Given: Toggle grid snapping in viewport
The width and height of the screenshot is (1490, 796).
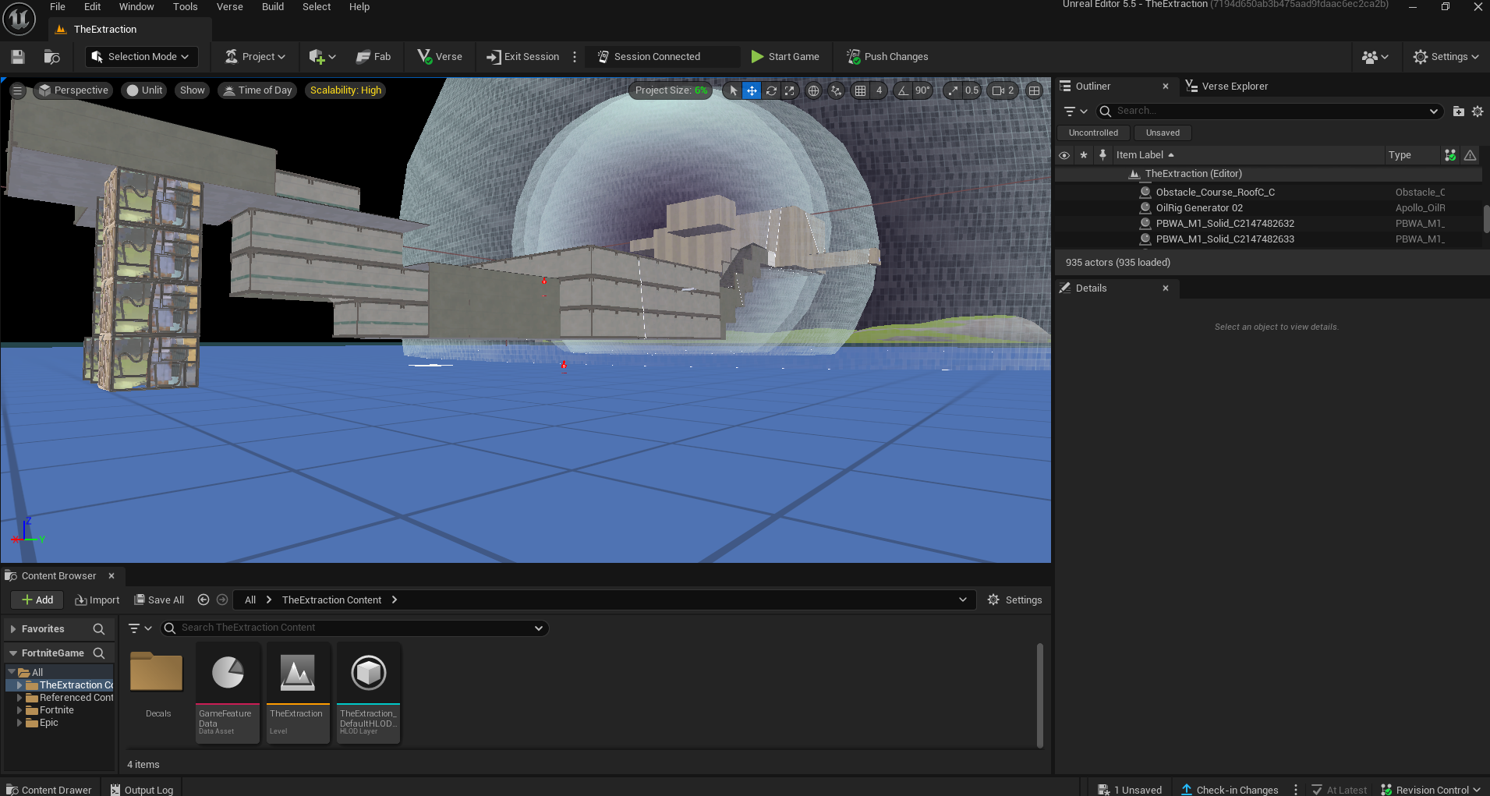Looking at the screenshot, I should [x=860, y=90].
